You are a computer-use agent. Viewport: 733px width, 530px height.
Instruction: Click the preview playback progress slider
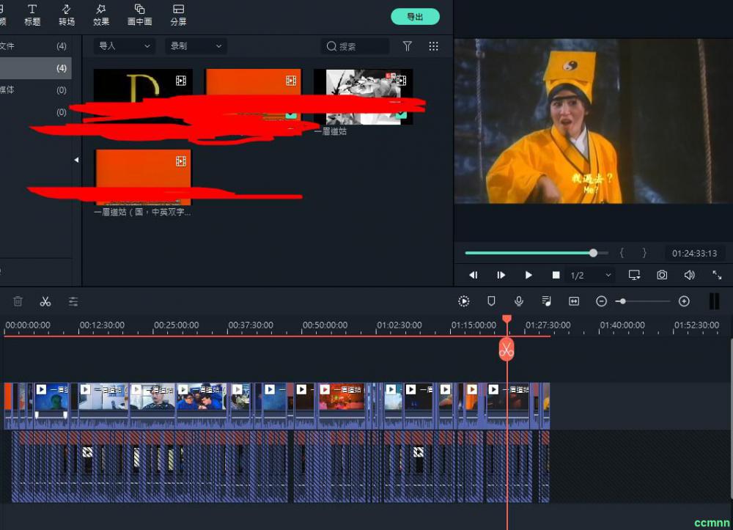click(x=537, y=253)
